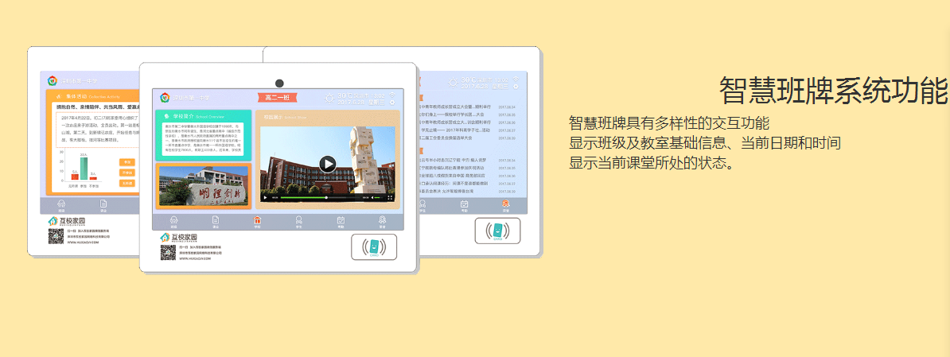
Task: Click the card swipe icon on right device
Action: pos(497,231)
